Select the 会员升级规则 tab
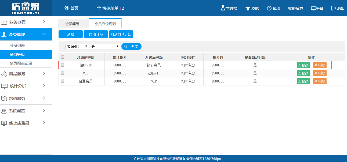This screenshot has width=347, height=162. tap(105, 24)
